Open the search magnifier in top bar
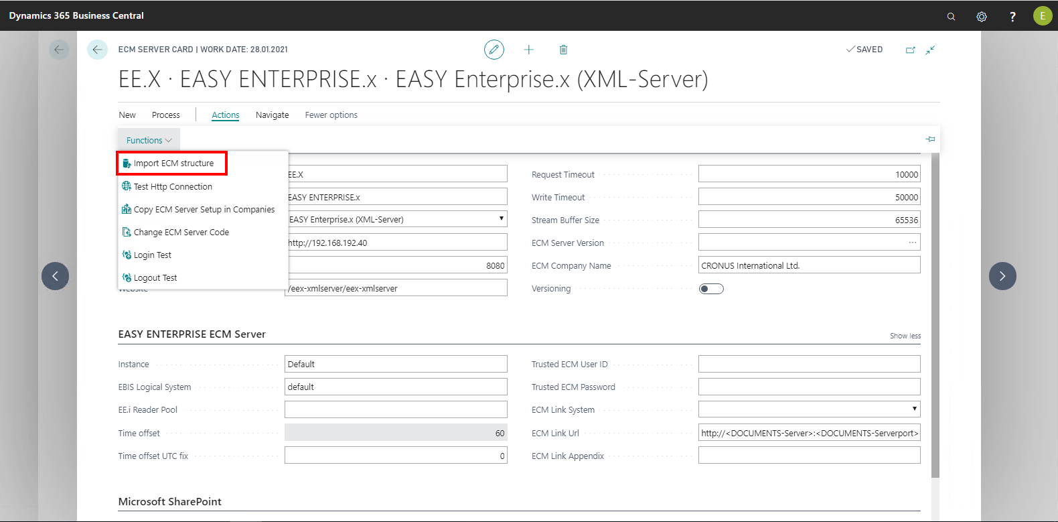This screenshot has height=522, width=1058. (x=951, y=16)
